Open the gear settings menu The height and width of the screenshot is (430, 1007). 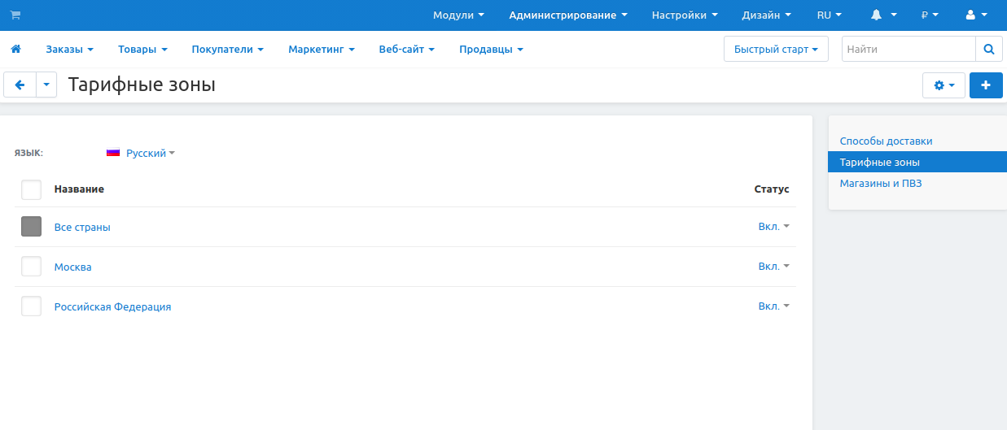click(944, 85)
